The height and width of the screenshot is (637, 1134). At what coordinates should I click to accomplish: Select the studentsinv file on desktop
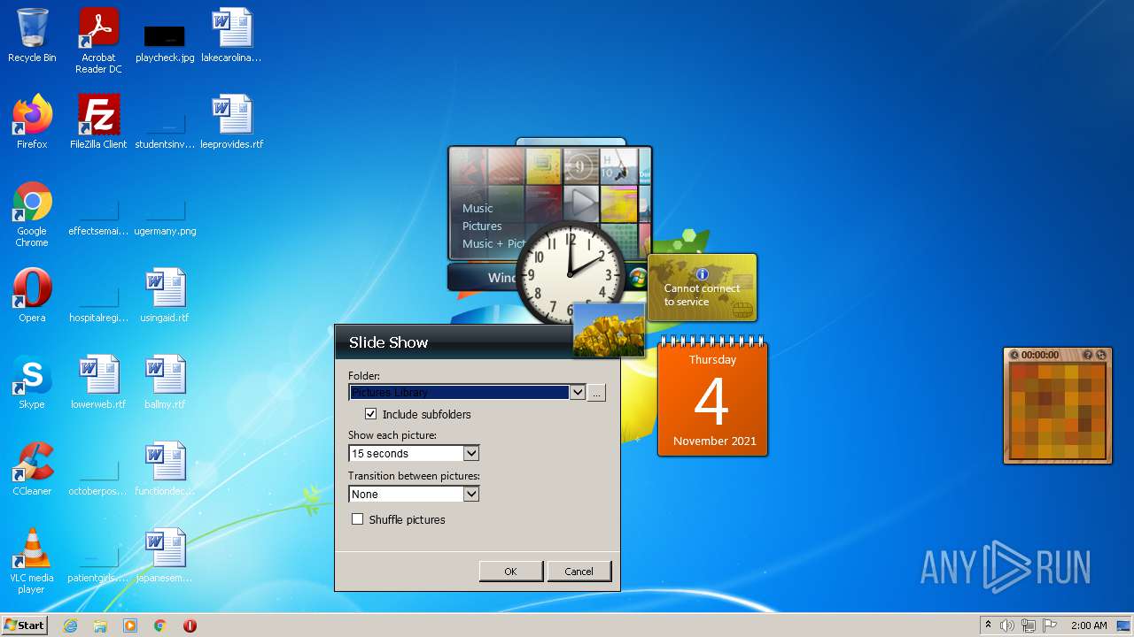[165, 132]
